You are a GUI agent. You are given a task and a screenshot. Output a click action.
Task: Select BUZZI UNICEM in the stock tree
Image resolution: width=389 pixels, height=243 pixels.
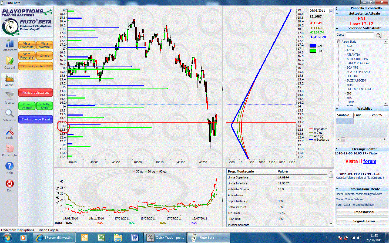click(x=356, y=80)
